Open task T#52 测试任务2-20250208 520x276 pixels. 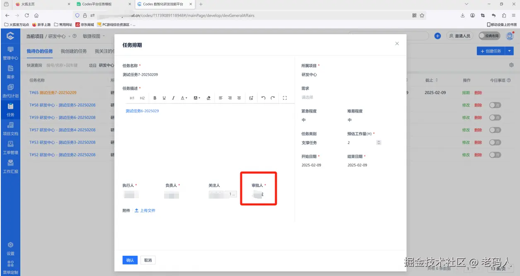63,155
